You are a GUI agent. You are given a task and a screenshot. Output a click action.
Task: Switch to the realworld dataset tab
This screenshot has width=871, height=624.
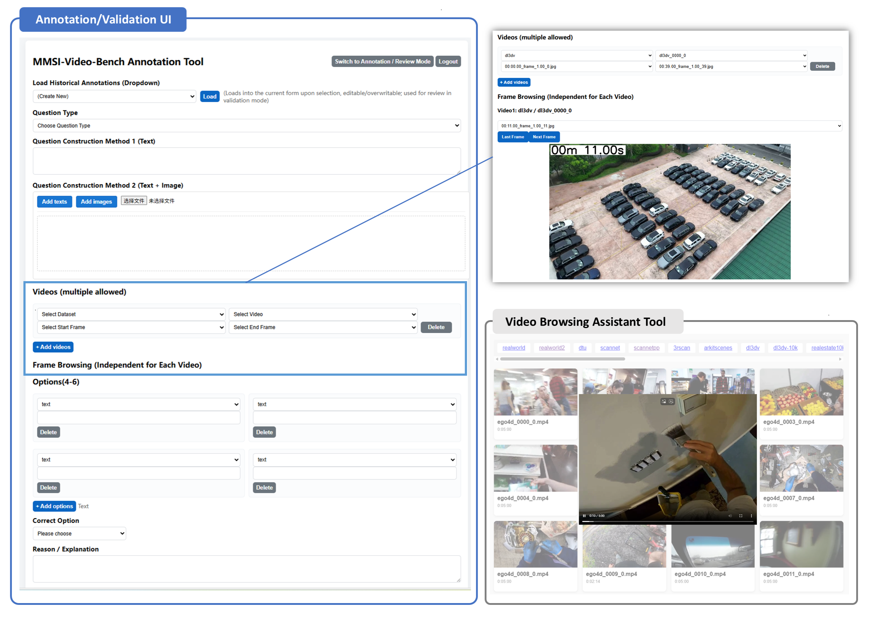(514, 348)
